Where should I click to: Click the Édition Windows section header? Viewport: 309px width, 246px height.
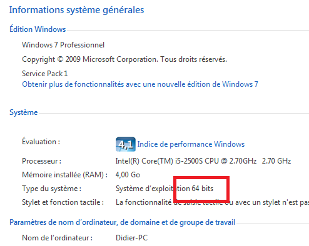pos(38,29)
